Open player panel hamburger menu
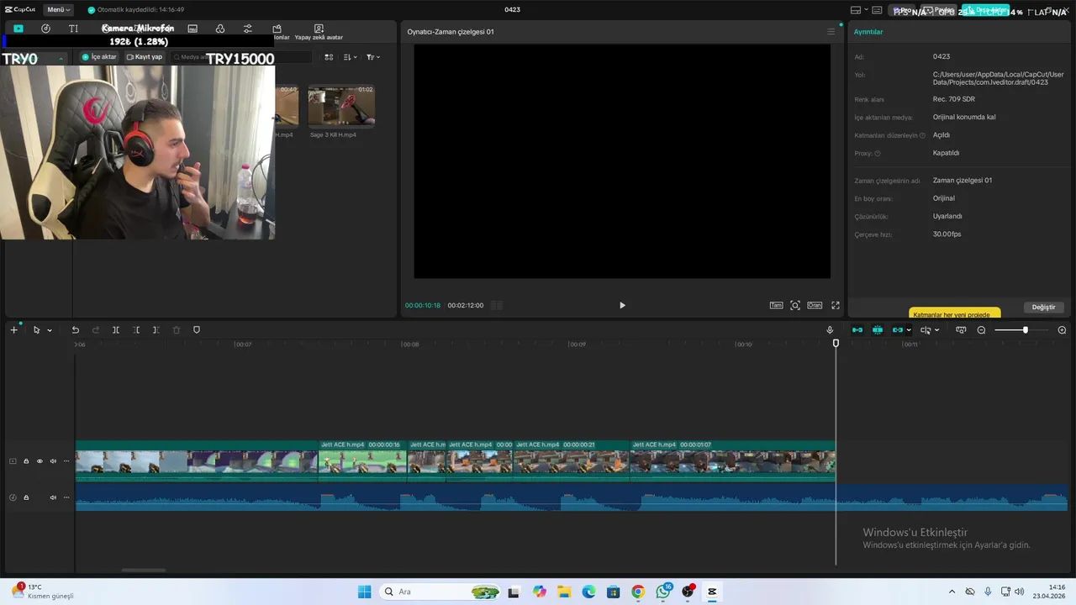Image resolution: width=1076 pixels, height=605 pixels. coord(831,32)
